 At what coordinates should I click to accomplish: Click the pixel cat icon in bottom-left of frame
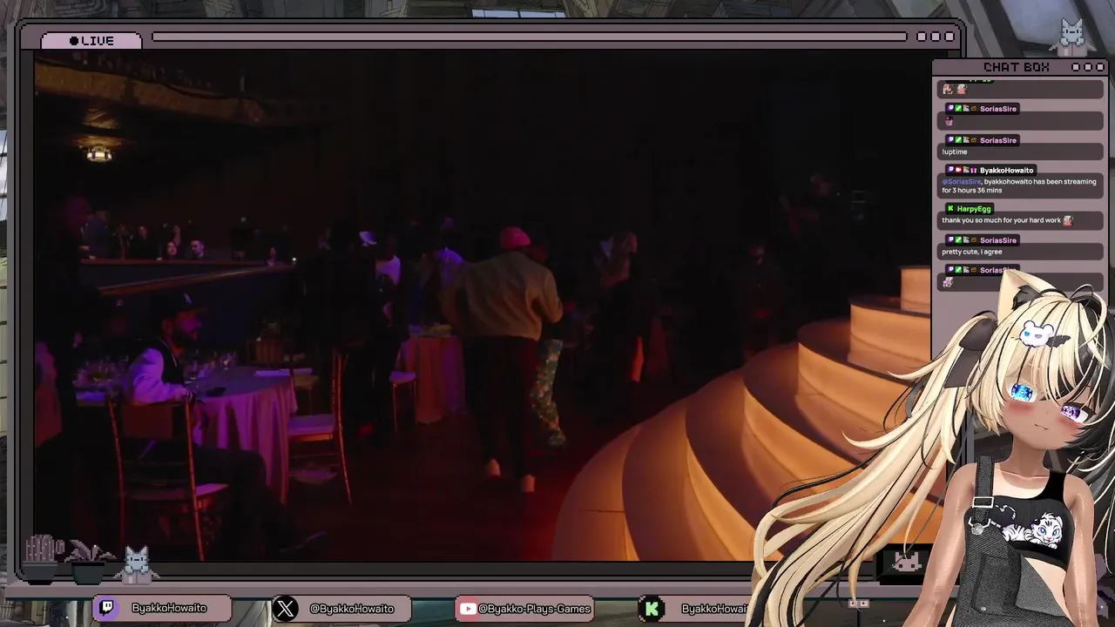(136, 563)
